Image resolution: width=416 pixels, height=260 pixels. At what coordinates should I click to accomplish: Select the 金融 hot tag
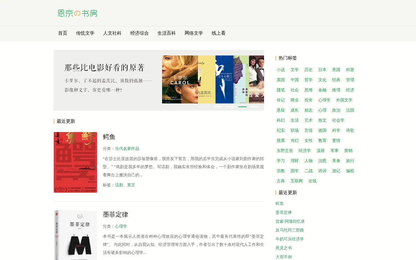click(x=322, y=90)
